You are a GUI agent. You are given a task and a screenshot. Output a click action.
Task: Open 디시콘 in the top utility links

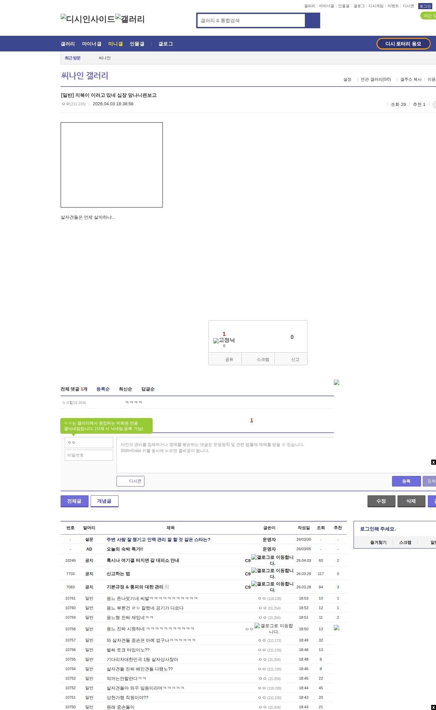pos(408,6)
